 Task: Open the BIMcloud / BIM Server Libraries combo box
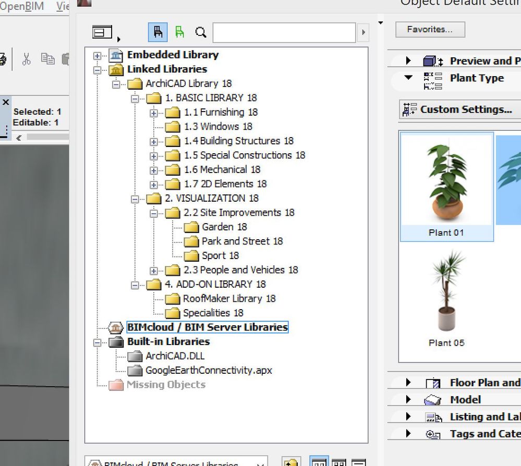pos(176,462)
